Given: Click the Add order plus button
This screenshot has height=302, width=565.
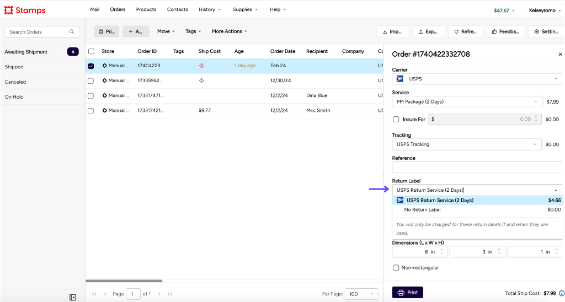Looking at the screenshot, I should pos(136,31).
